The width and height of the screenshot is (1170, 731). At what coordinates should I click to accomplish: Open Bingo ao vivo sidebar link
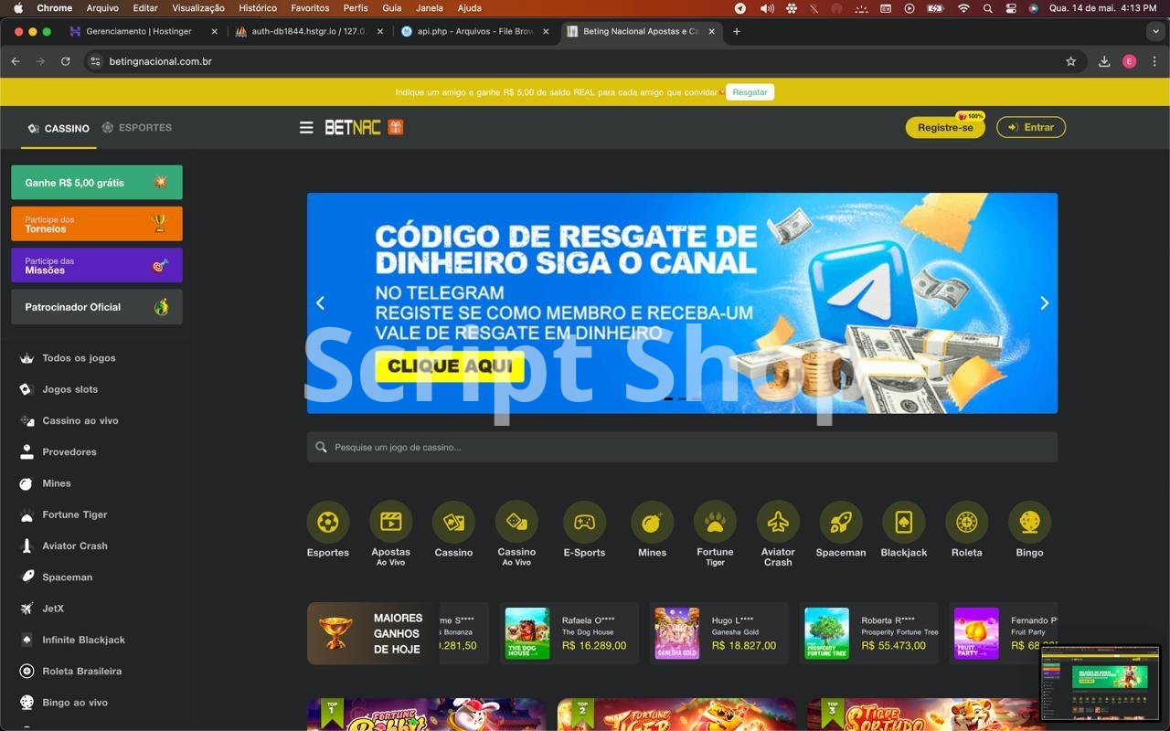coord(75,703)
